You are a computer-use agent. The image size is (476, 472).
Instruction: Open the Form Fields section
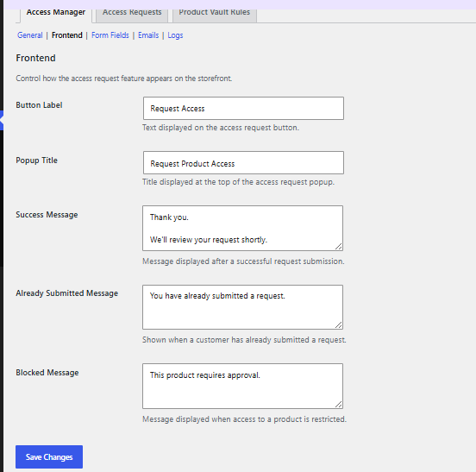110,35
